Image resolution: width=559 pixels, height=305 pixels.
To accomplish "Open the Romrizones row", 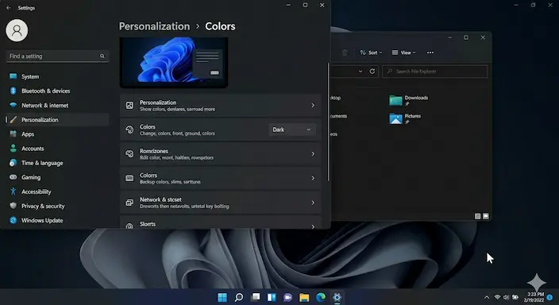I will pyautogui.click(x=220, y=154).
